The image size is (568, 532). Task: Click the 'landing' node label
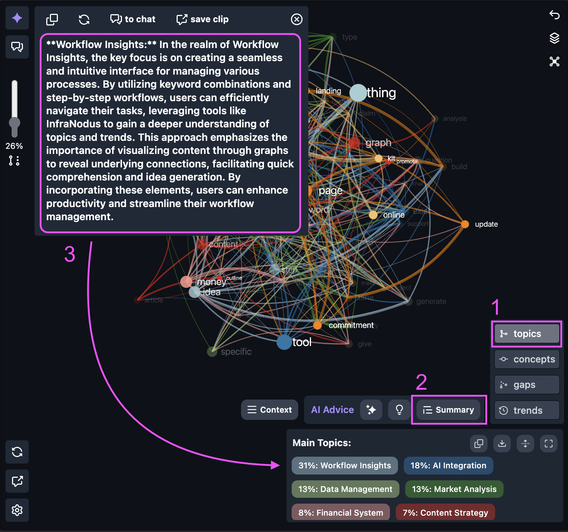[x=328, y=91]
